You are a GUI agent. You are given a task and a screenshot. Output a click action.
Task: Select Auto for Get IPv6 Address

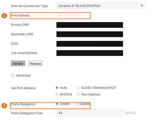[x=57, y=88]
